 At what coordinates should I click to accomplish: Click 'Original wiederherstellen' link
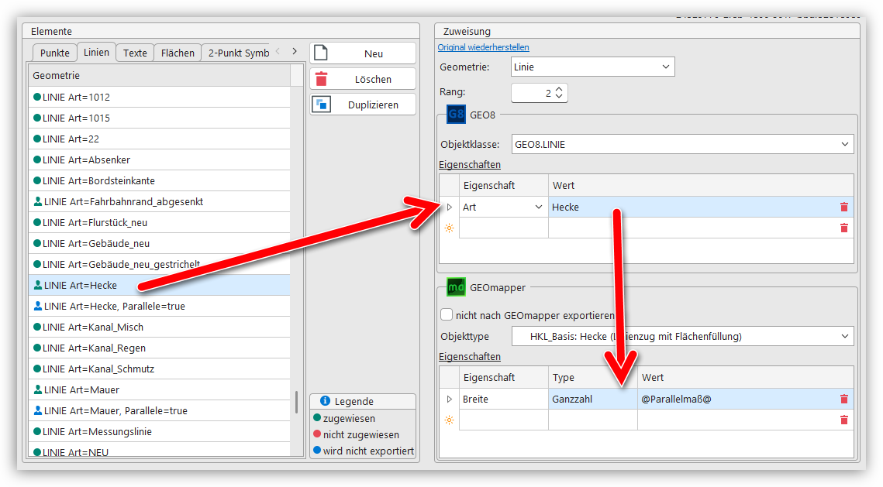pos(483,47)
